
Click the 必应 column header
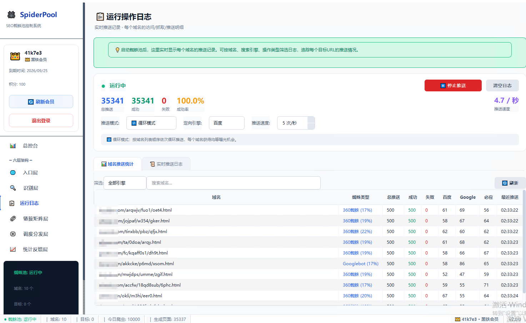click(489, 197)
